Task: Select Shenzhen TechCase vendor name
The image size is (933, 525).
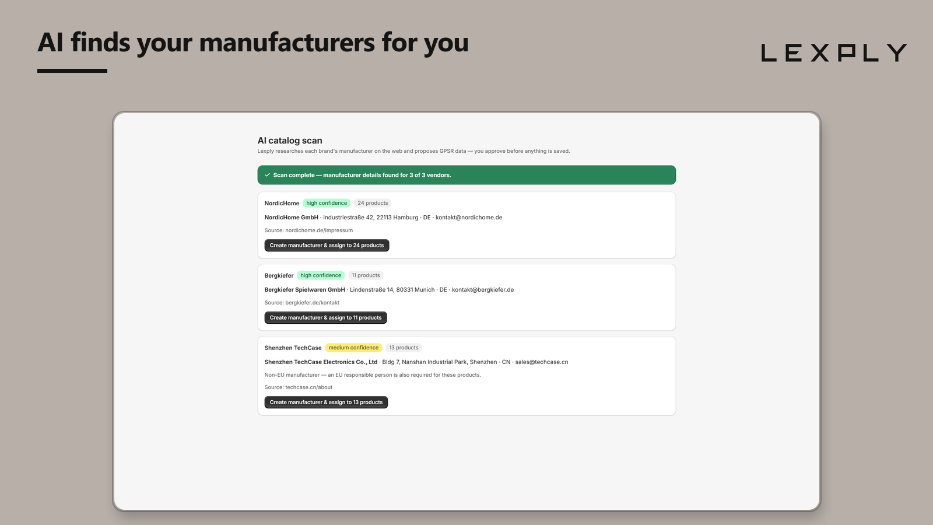Action: click(x=293, y=348)
